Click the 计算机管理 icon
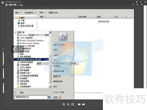This screenshot has width=147, height=110. click(x=18, y=65)
